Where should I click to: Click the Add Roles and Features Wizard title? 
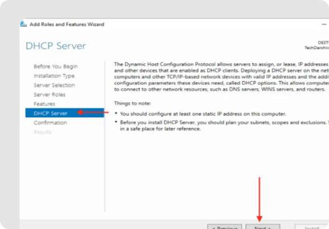tap(67, 25)
